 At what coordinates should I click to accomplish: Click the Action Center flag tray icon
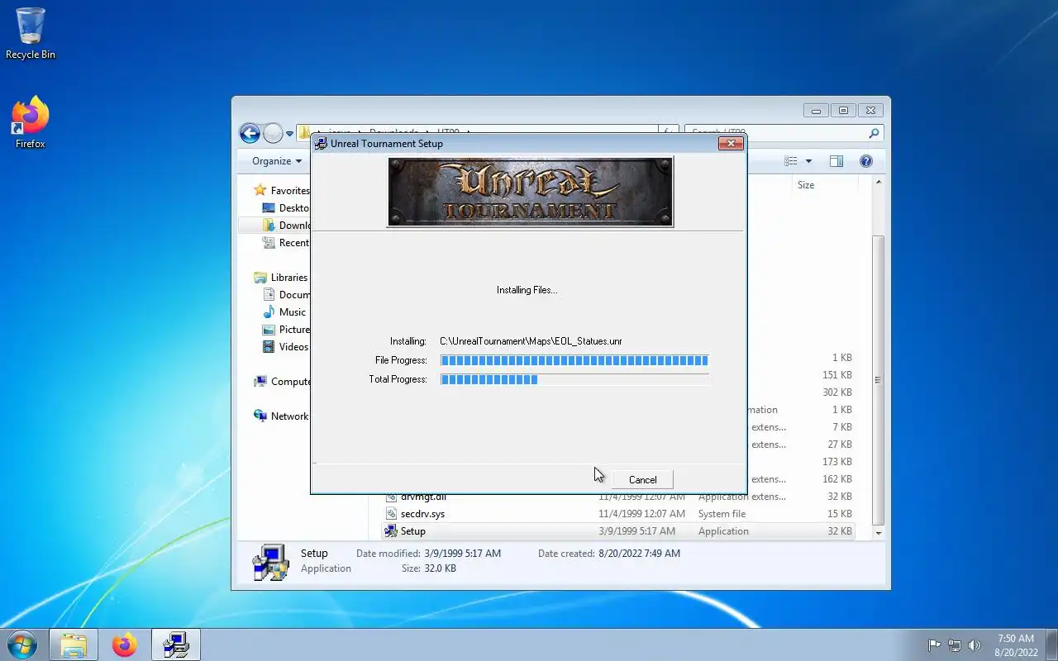point(934,645)
